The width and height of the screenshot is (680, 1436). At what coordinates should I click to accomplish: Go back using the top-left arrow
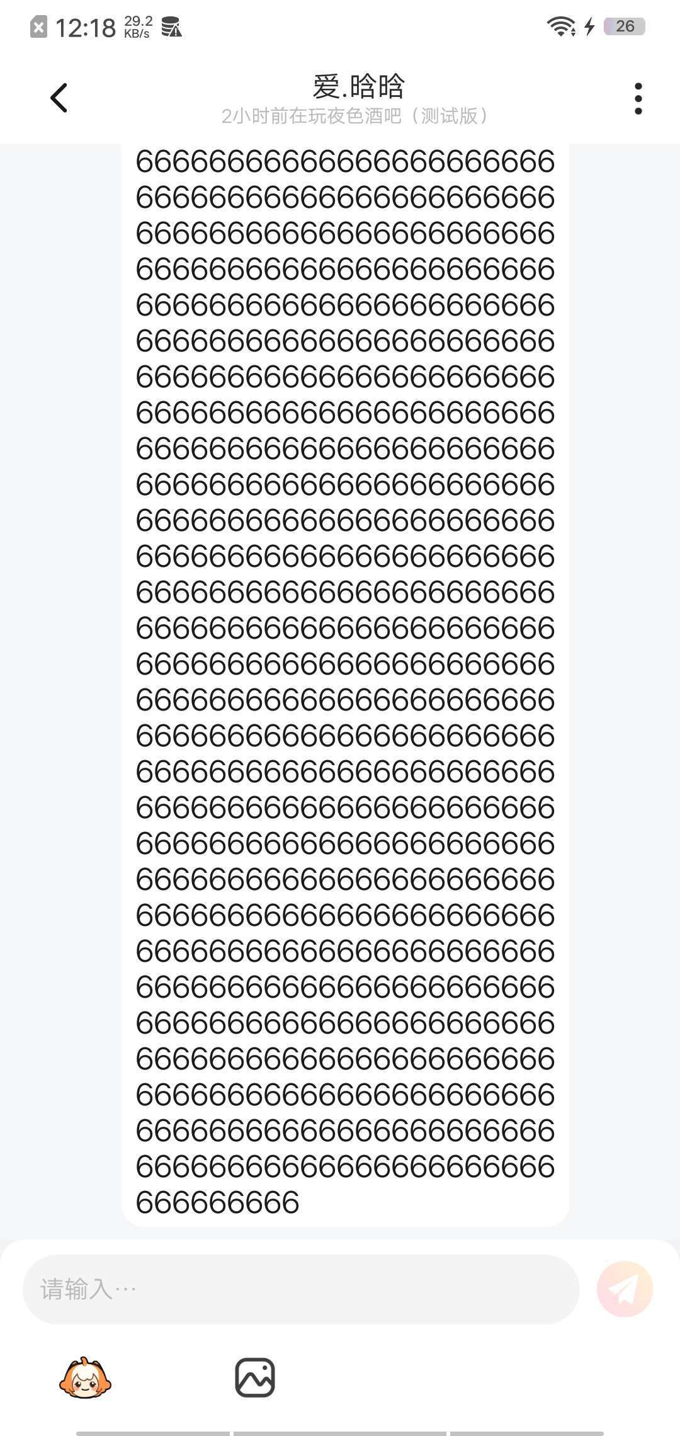(x=59, y=98)
